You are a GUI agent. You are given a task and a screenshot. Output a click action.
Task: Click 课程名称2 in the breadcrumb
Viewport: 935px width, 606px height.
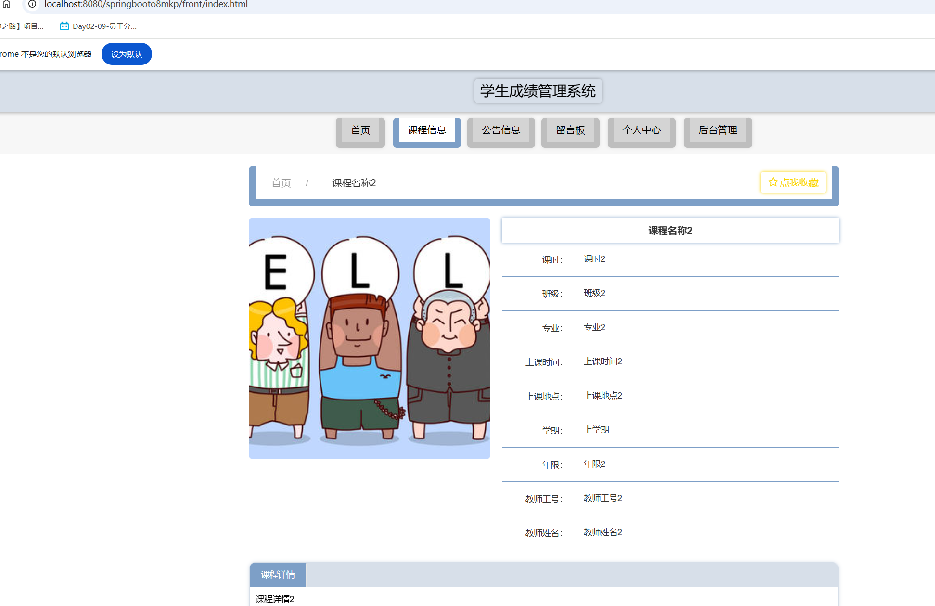(x=354, y=183)
